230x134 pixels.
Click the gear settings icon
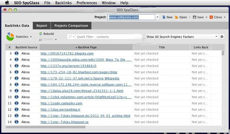(x=222, y=36)
